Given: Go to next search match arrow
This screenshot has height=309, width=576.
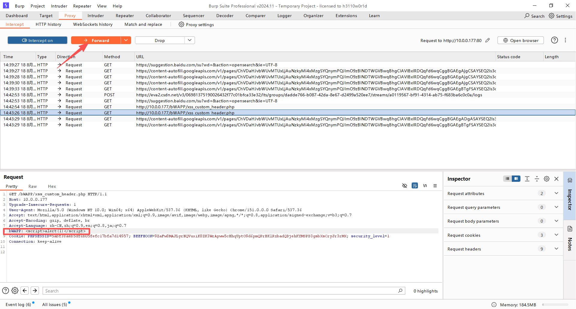Looking at the screenshot, I should pyautogui.click(x=35, y=290).
